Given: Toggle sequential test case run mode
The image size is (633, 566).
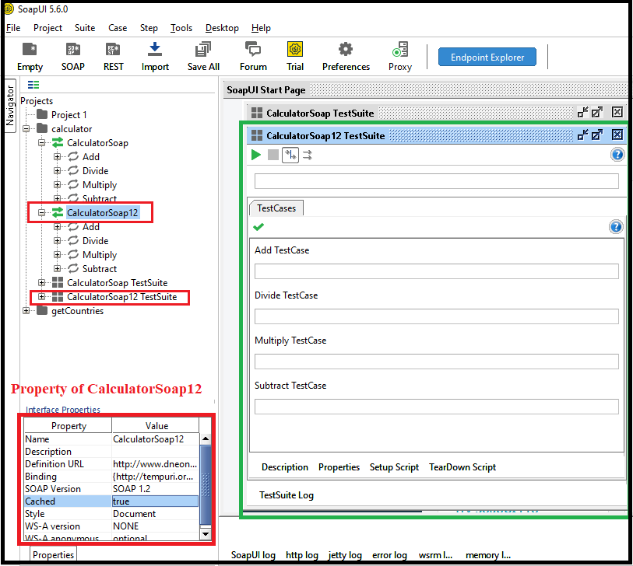Looking at the screenshot, I should point(290,155).
